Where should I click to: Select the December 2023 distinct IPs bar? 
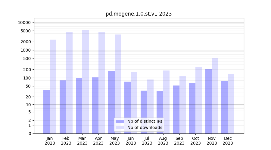coord(225,107)
